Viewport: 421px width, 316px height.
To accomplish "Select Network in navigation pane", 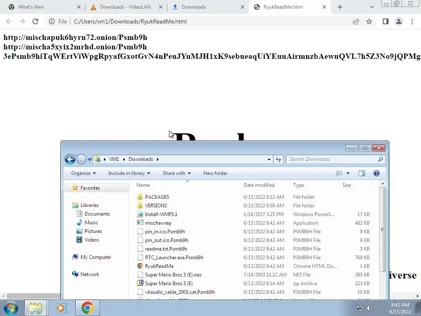I will point(90,274).
